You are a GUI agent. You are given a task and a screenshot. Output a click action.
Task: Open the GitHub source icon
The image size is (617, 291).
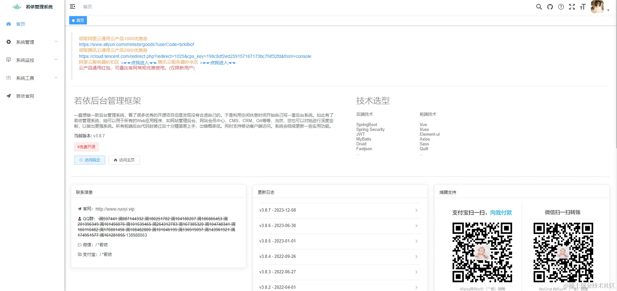tap(550, 7)
